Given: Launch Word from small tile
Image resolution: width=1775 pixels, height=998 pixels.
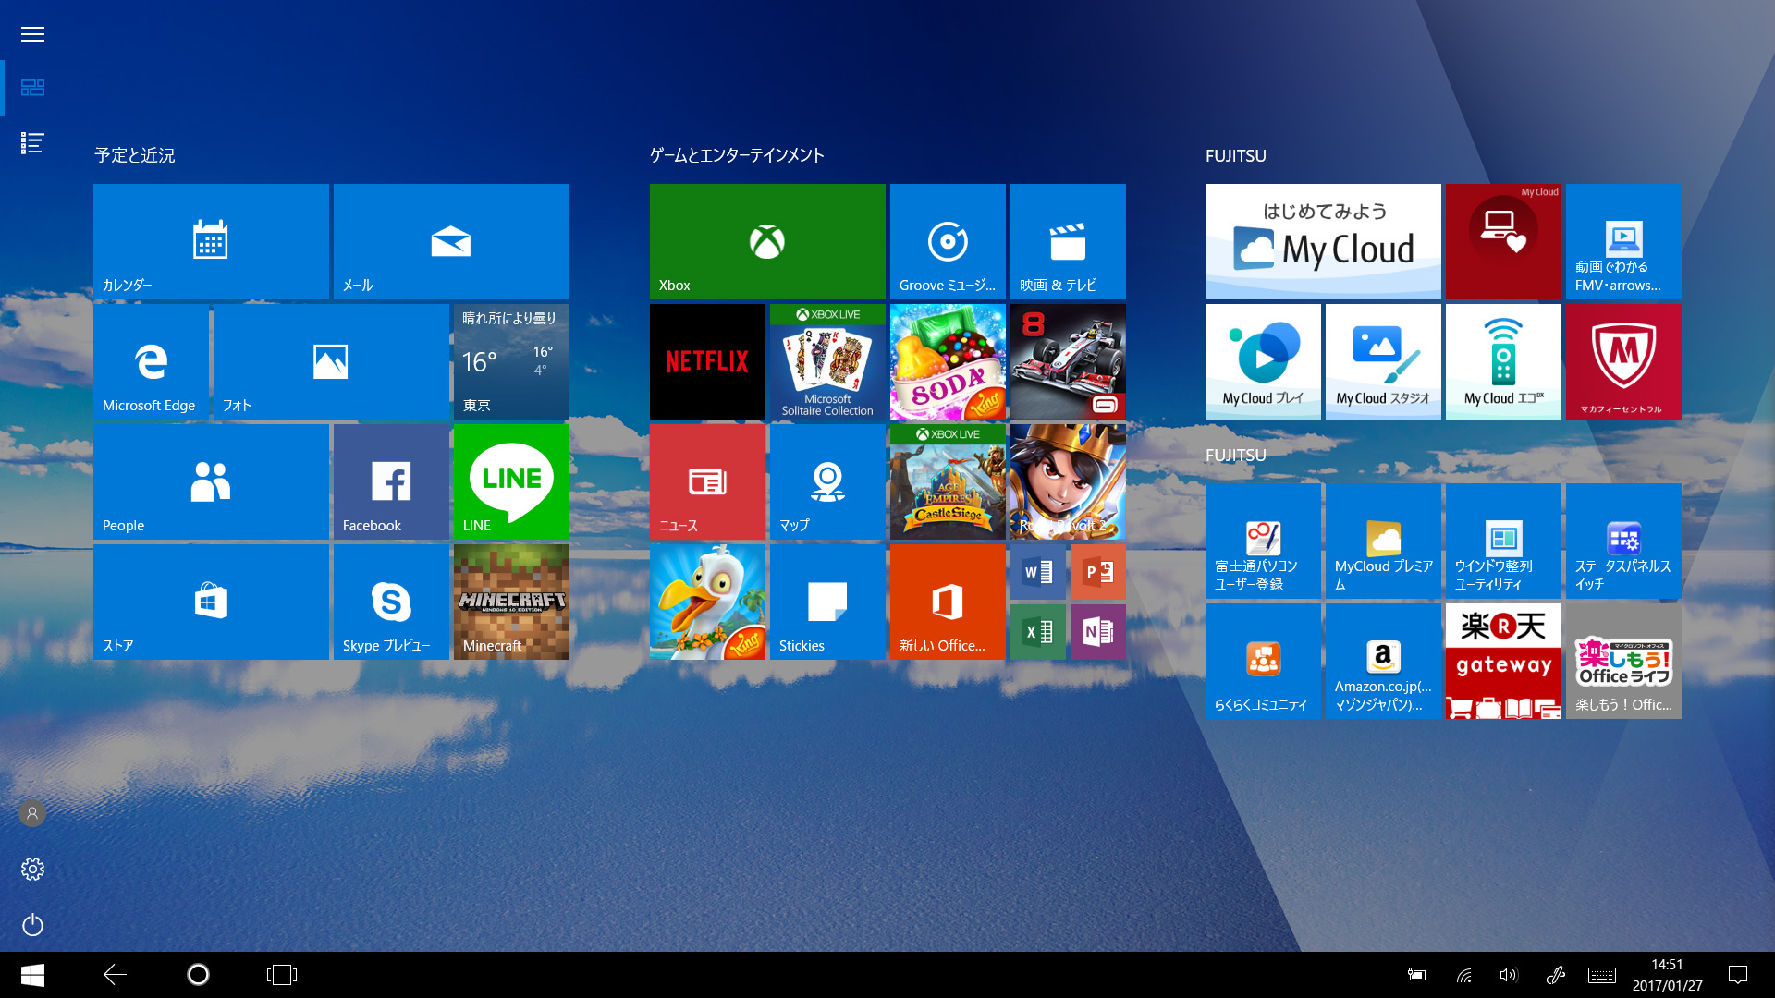Looking at the screenshot, I should point(1038,572).
